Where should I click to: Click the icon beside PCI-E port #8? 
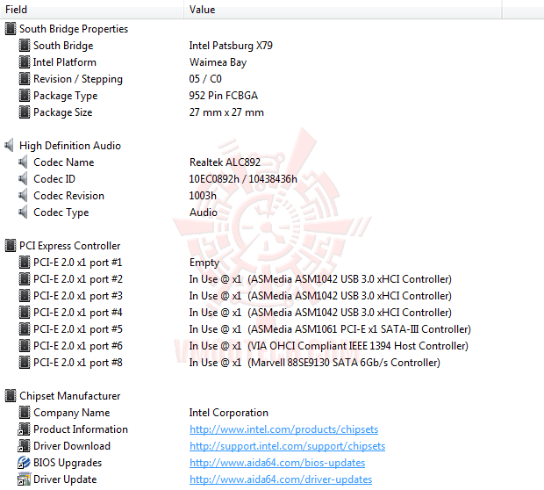25,362
